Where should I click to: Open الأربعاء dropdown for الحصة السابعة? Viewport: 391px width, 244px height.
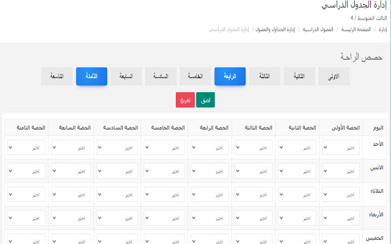71,218
